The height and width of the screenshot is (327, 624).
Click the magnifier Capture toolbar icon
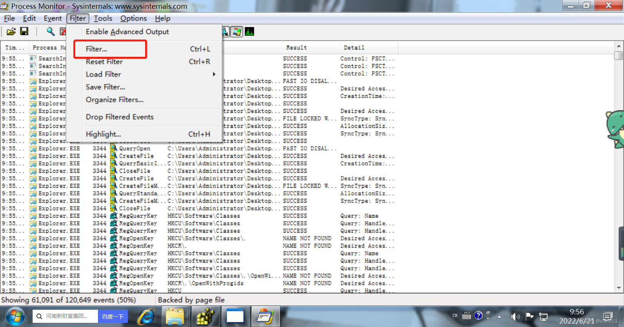pyautogui.click(x=51, y=31)
